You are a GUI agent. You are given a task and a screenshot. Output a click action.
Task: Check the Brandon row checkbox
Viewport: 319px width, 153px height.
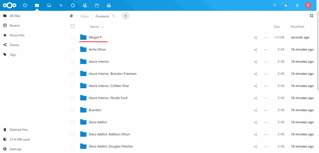[x=72, y=110]
